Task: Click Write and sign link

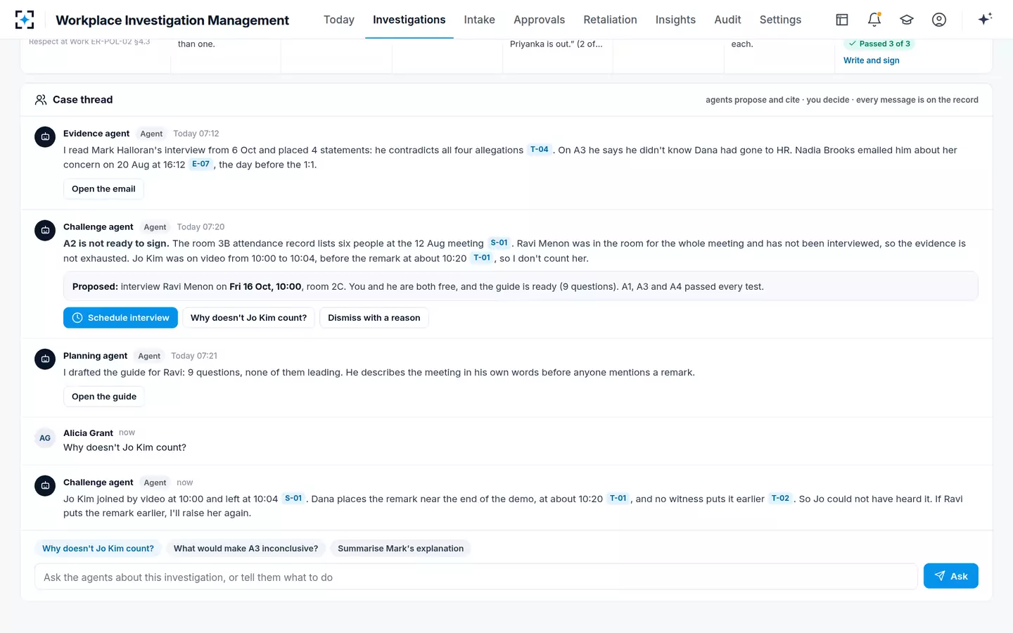Action: coord(871,60)
